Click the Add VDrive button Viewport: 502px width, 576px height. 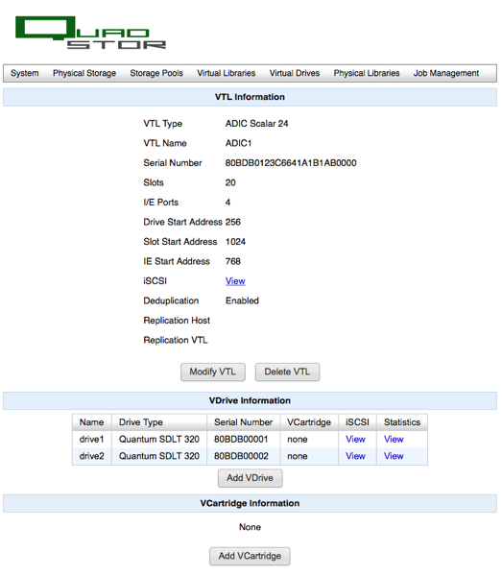pos(251,478)
